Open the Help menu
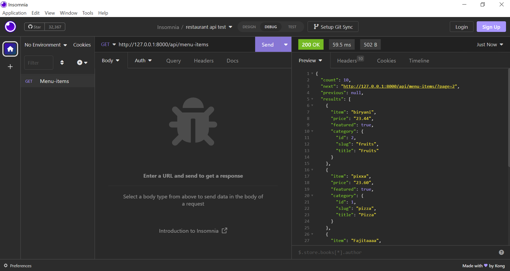Image resolution: width=510 pixels, height=271 pixels. (103, 13)
